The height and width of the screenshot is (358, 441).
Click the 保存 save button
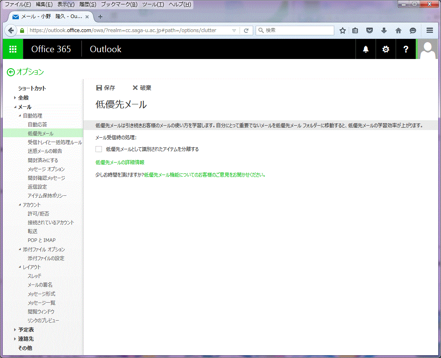click(x=106, y=88)
